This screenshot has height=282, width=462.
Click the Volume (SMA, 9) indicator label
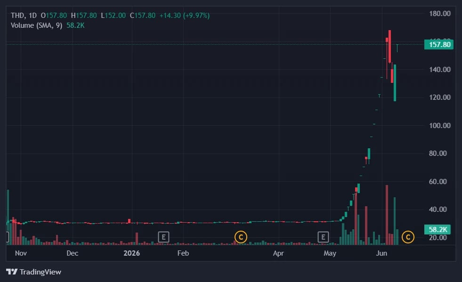[x=37, y=25]
